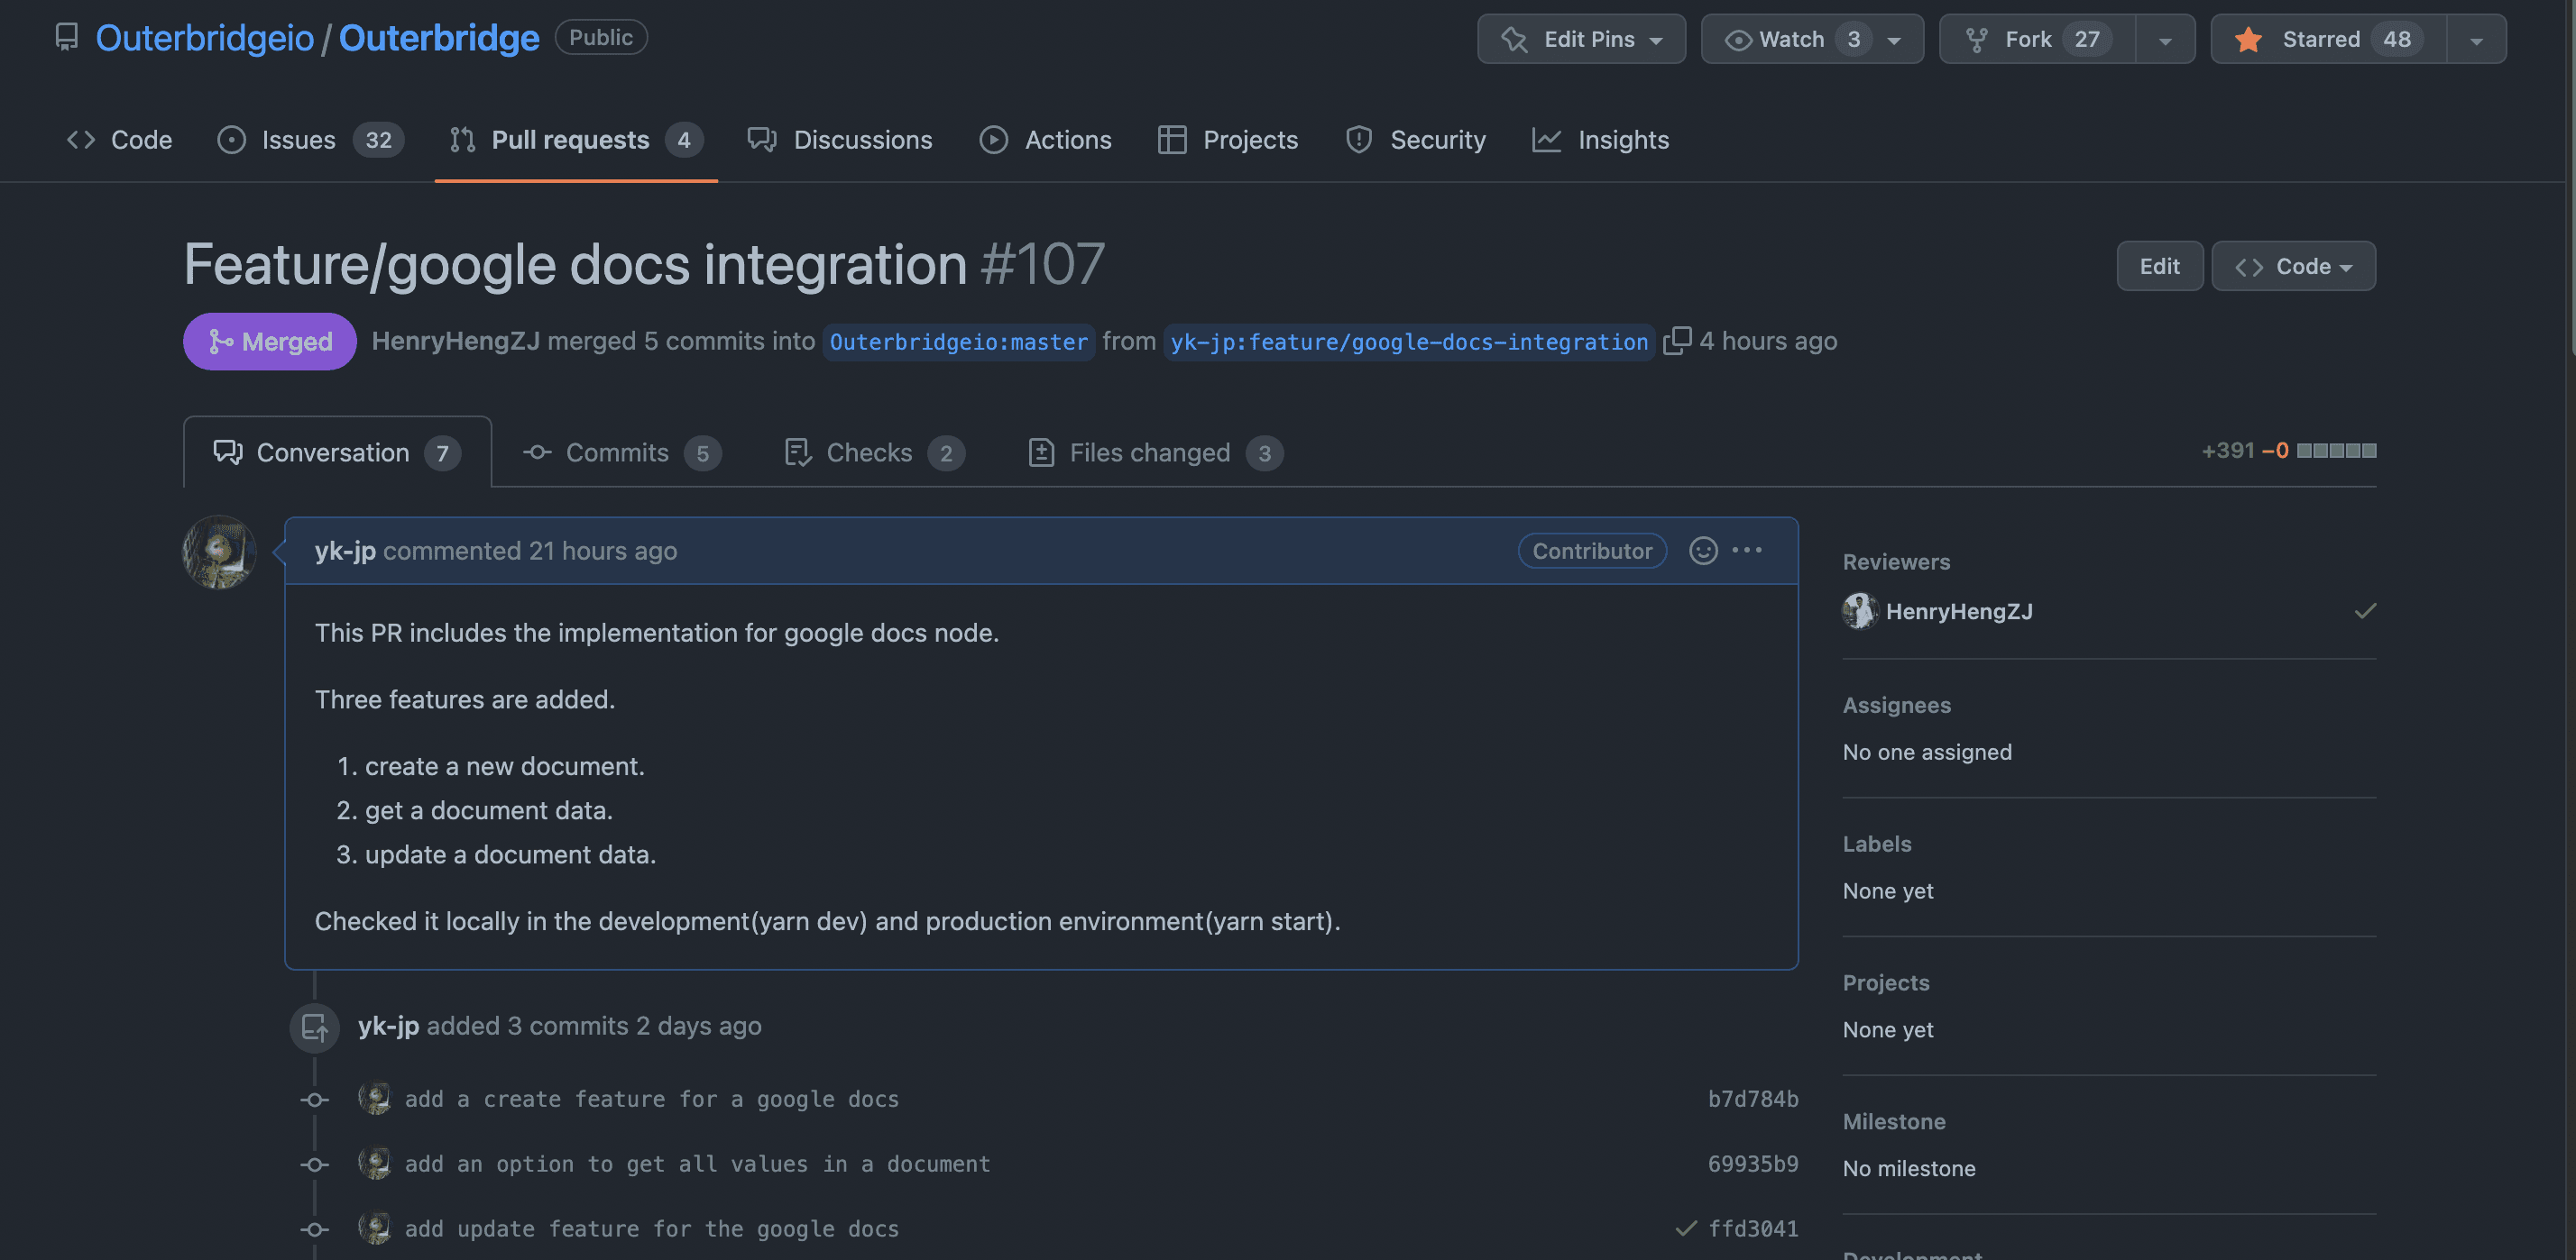This screenshot has width=2576, height=1260.
Task: Select the Pull requests tab
Action: [576, 140]
